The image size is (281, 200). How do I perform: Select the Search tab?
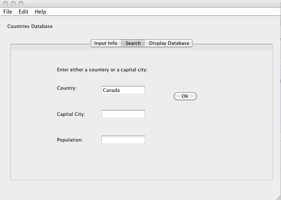point(133,43)
